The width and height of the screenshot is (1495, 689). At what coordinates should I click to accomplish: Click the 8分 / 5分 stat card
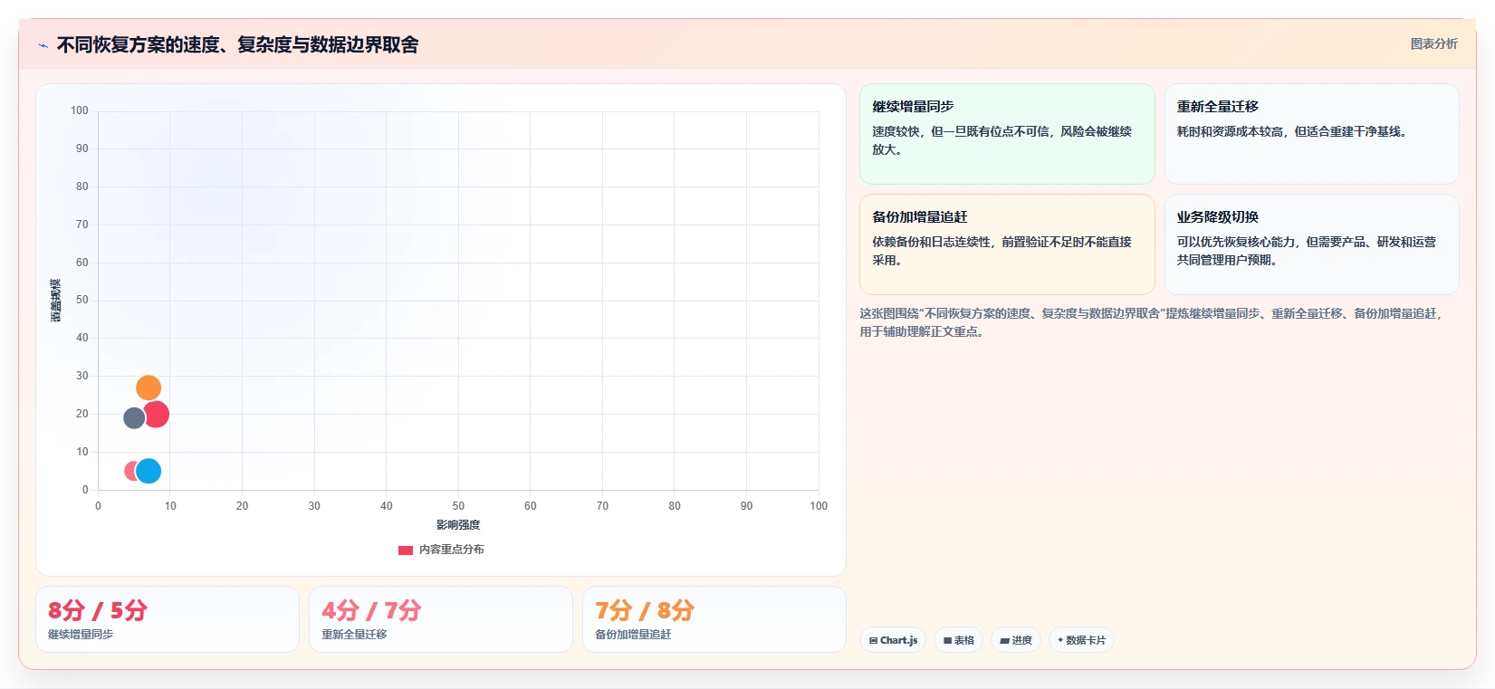point(168,619)
